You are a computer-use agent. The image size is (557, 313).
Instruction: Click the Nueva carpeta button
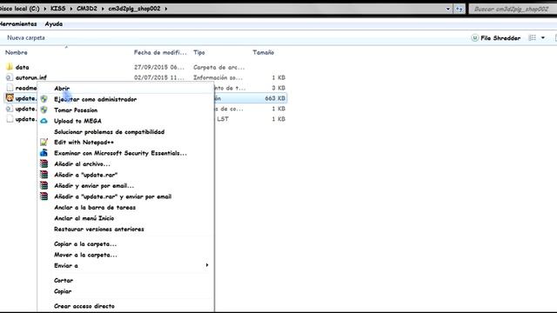point(26,37)
